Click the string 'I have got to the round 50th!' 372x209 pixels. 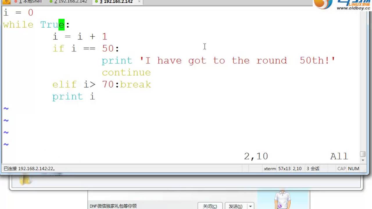pyautogui.click(x=237, y=60)
